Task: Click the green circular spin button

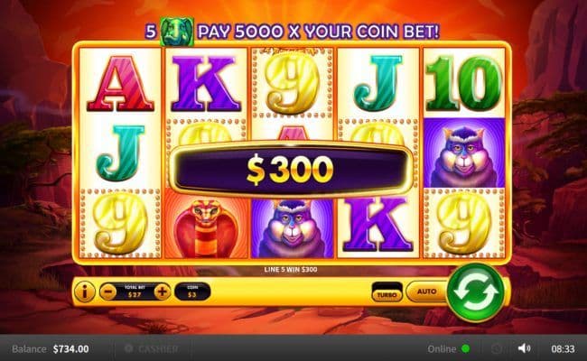Action: (x=475, y=292)
